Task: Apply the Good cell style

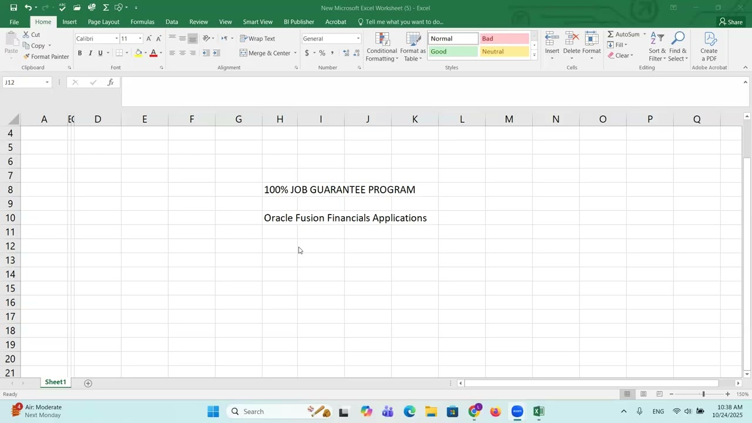Action: (452, 52)
